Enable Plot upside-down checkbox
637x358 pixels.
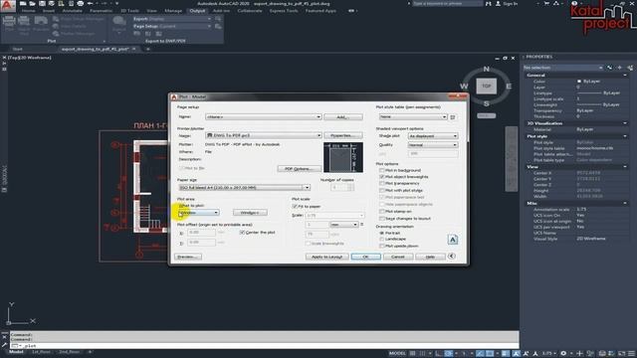(382, 246)
